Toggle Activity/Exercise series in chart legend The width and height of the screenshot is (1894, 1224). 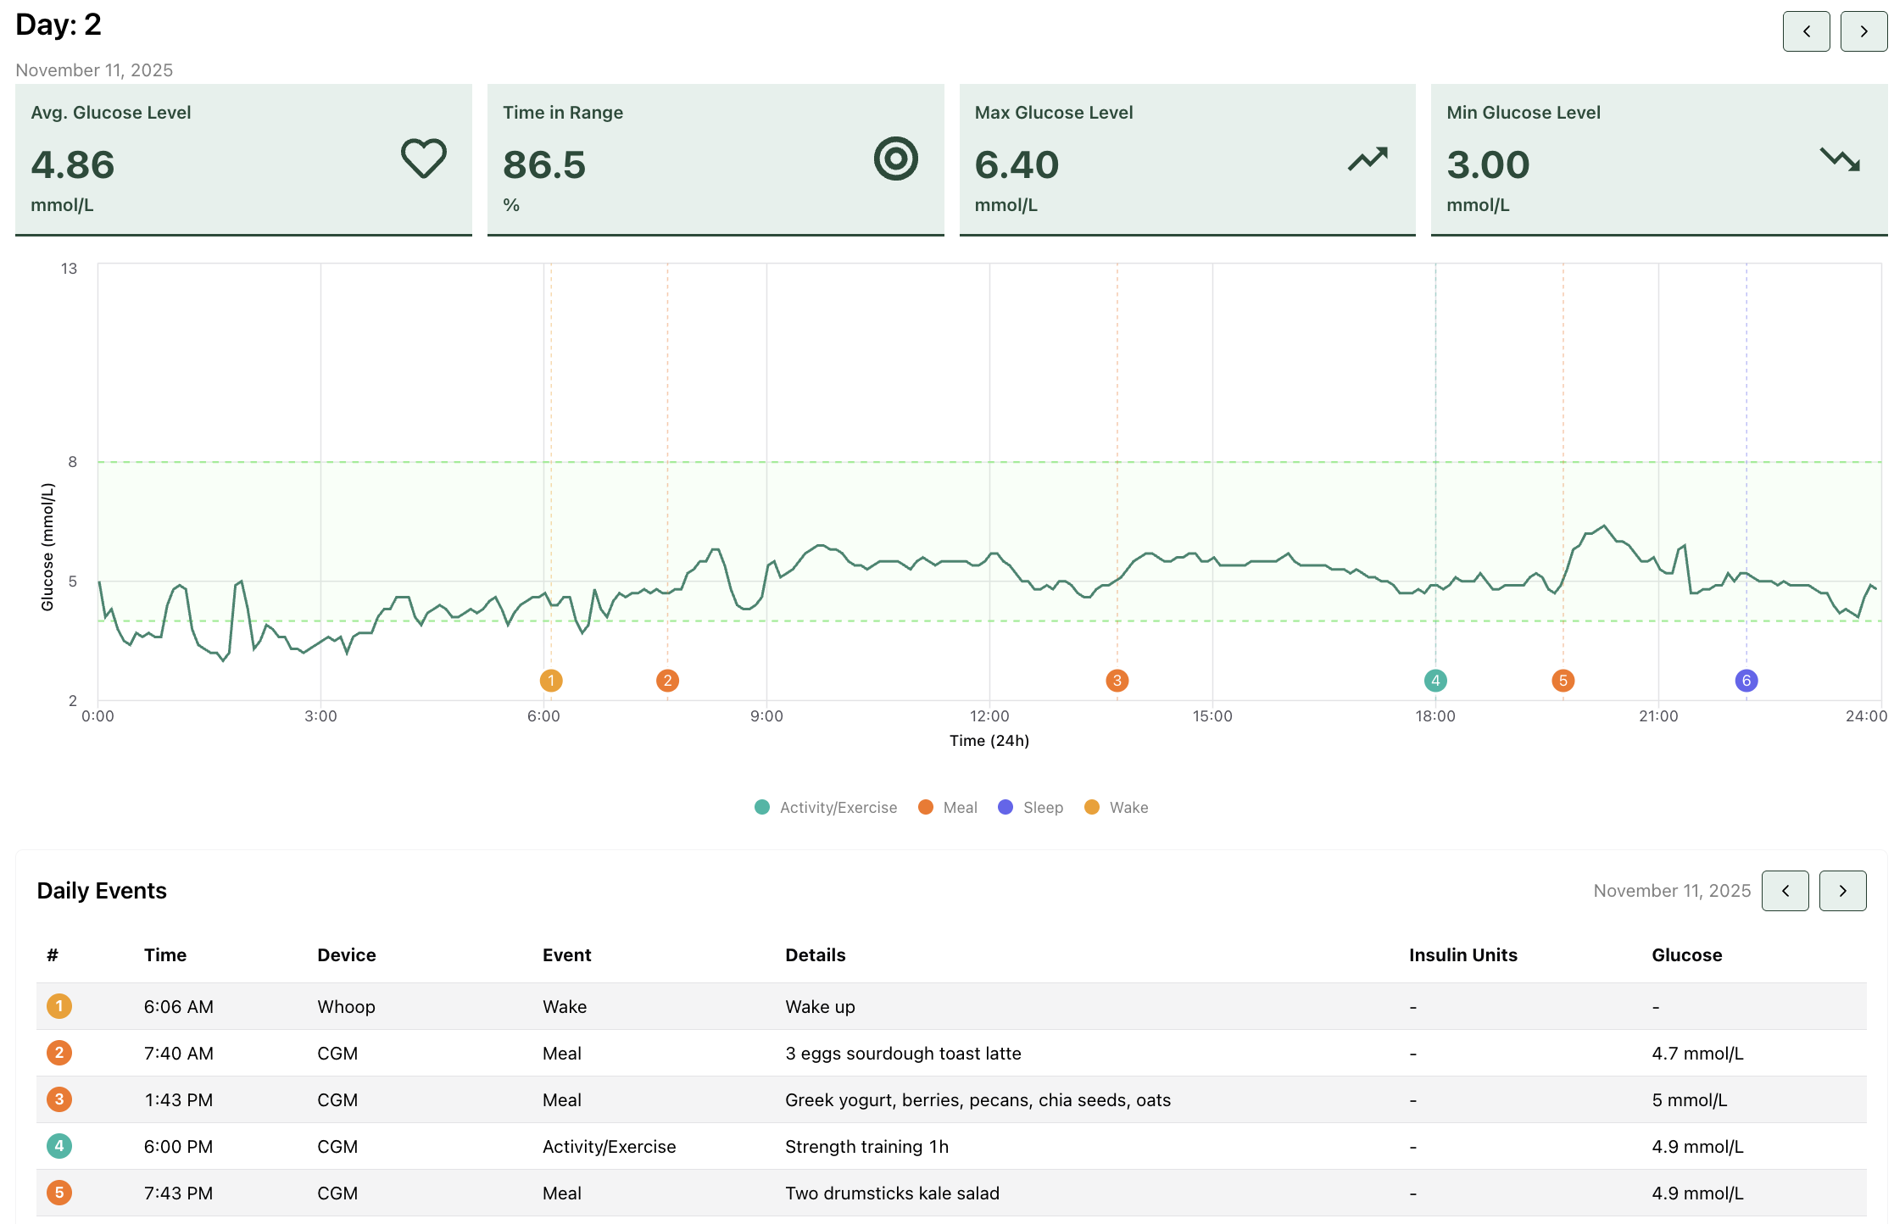click(825, 808)
